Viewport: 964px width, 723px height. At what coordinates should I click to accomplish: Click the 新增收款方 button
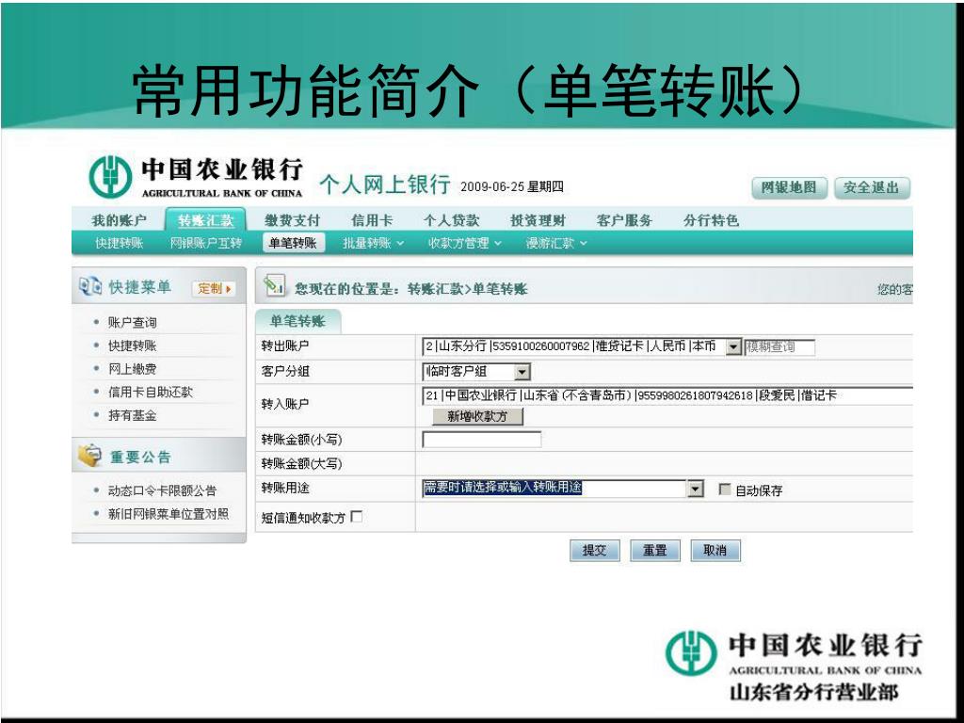coord(477,416)
